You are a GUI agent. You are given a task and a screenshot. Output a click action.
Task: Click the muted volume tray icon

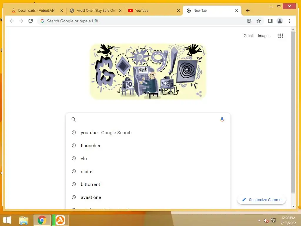pyautogui.click(x=266, y=220)
